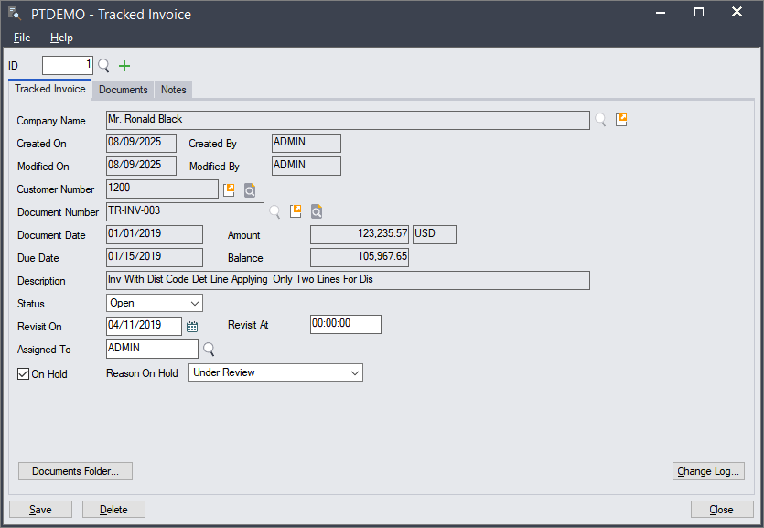Uncheck the On Hold checkbox
The width and height of the screenshot is (764, 528).
pos(24,373)
